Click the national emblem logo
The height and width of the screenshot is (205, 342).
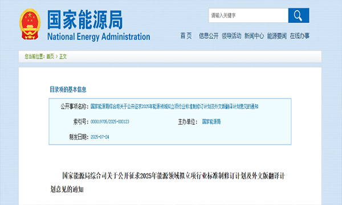pyautogui.click(x=30, y=24)
